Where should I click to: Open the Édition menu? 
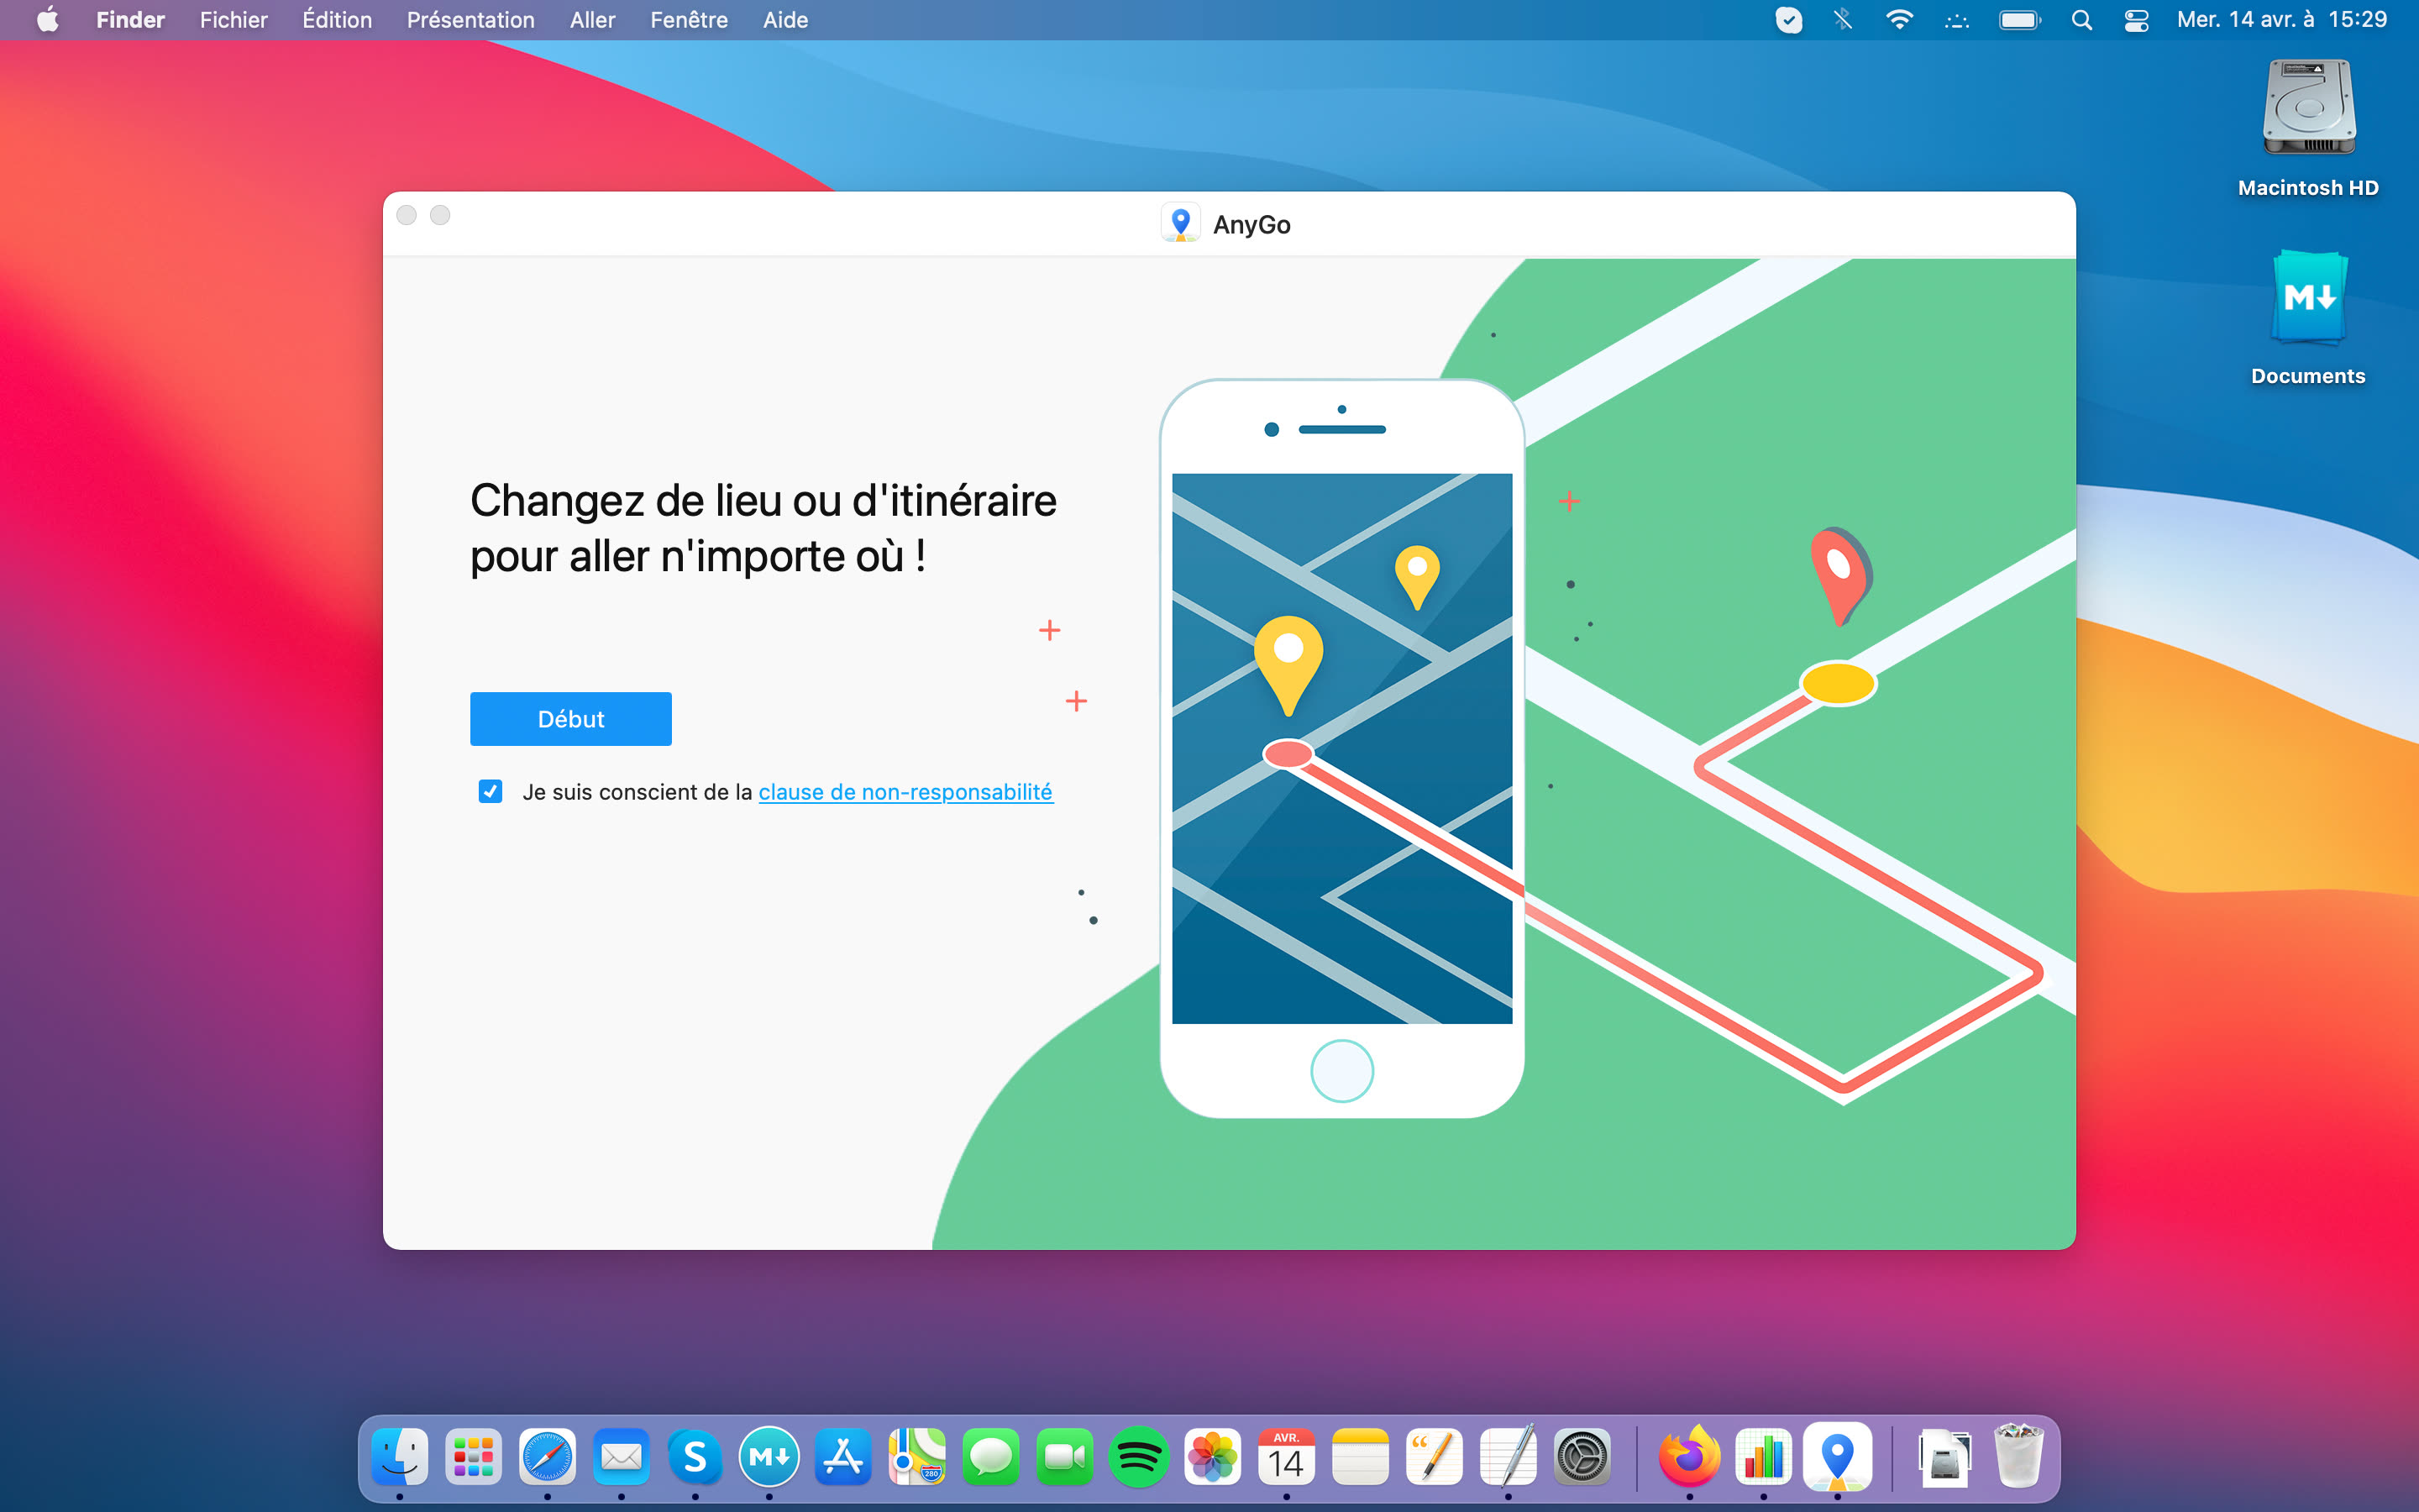tap(337, 20)
